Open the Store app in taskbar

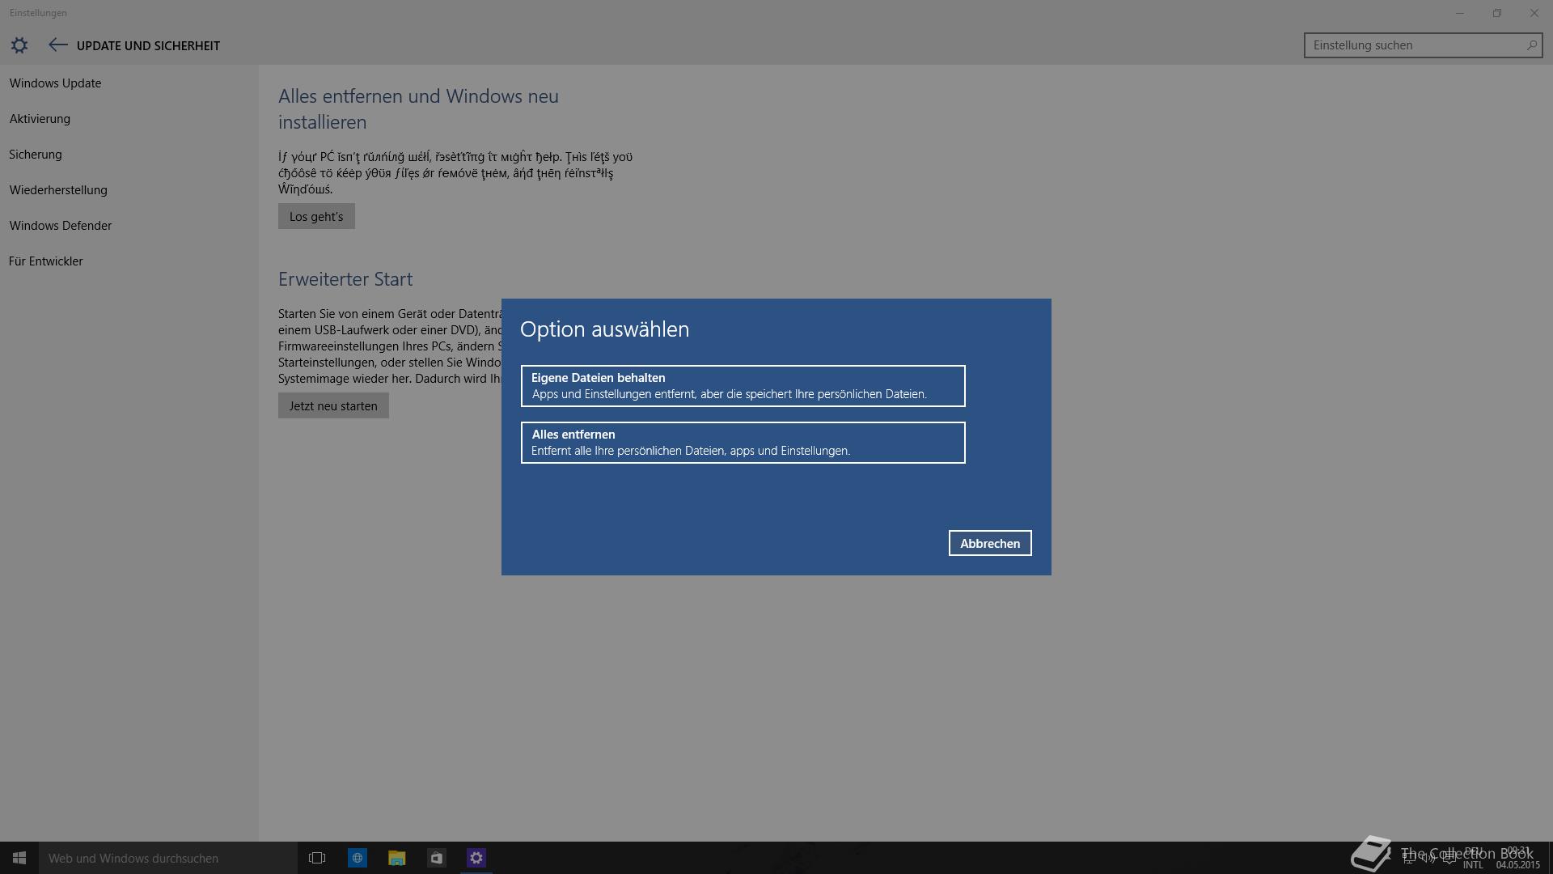(437, 858)
